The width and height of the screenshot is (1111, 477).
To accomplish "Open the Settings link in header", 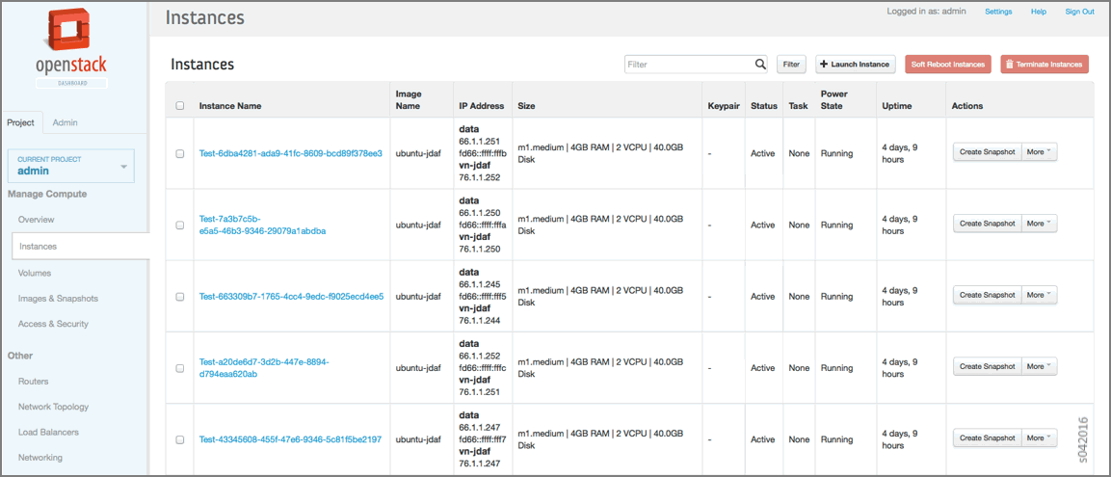I will pos(998,12).
